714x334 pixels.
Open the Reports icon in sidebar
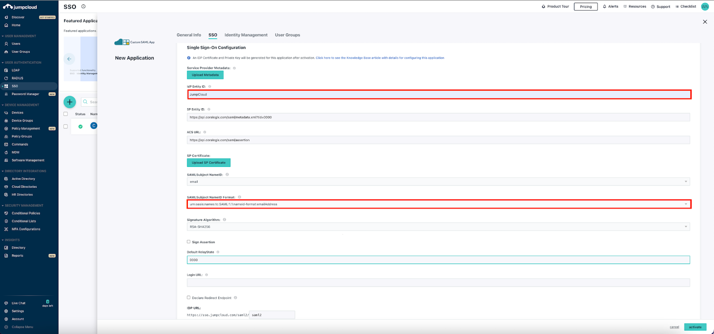coord(6,256)
